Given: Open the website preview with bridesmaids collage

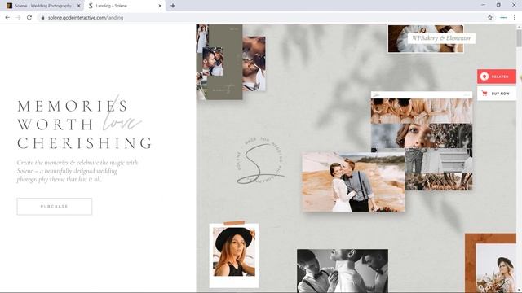Looking at the screenshot, I should pyautogui.click(x=422, y=141).
